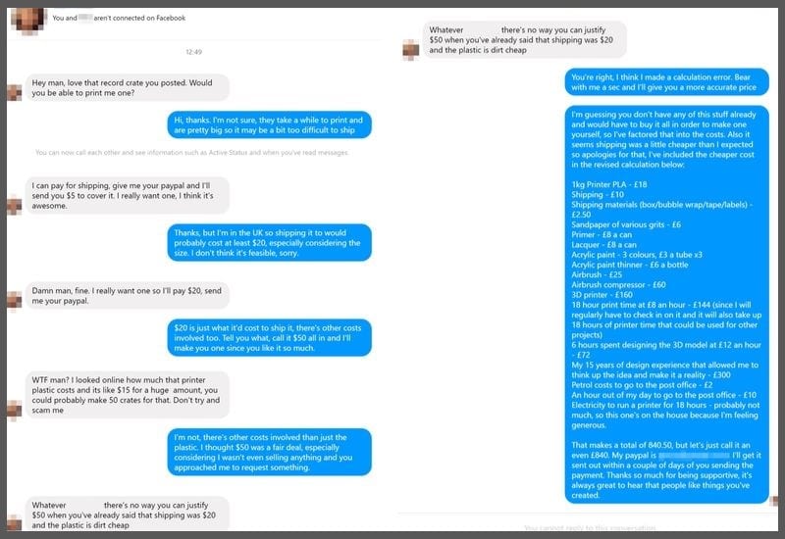Click the "Hey man, love that record crate" bubble
785x539 pixels.
pos(128,87)
